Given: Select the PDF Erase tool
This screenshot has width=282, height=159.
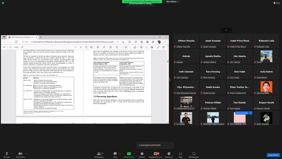Looking at the screenshot, I should click(135, 47).
